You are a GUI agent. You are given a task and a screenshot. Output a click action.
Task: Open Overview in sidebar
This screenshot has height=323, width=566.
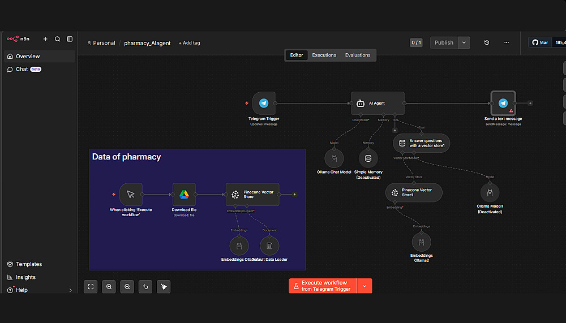(40, 57)
